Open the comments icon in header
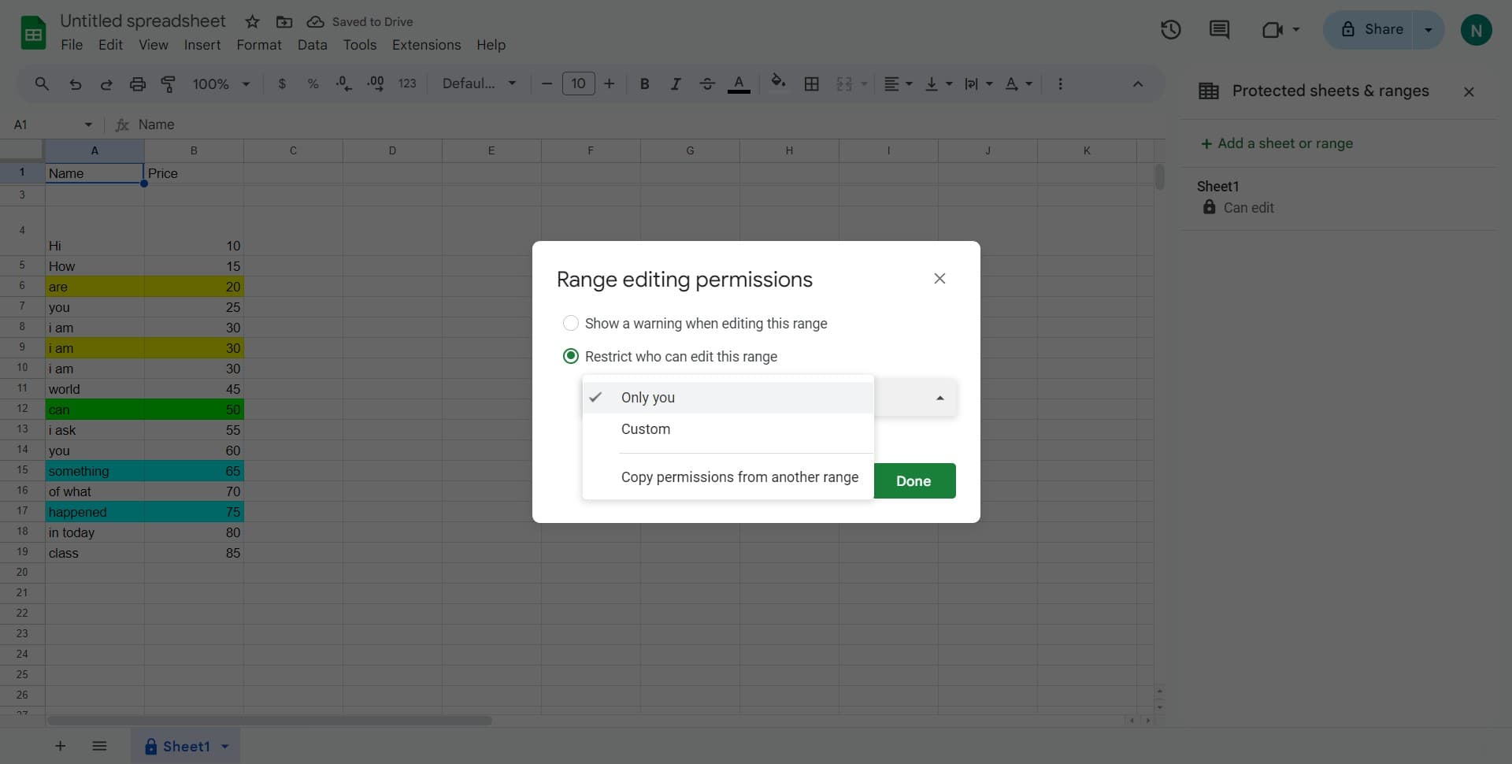The height and width of the screenshot is (764, 1512). [1219, 30]
